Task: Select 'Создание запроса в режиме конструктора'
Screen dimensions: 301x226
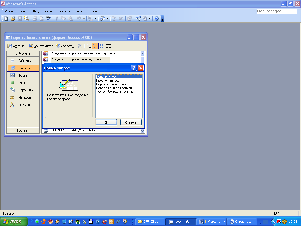Action: tap(83, 54)
